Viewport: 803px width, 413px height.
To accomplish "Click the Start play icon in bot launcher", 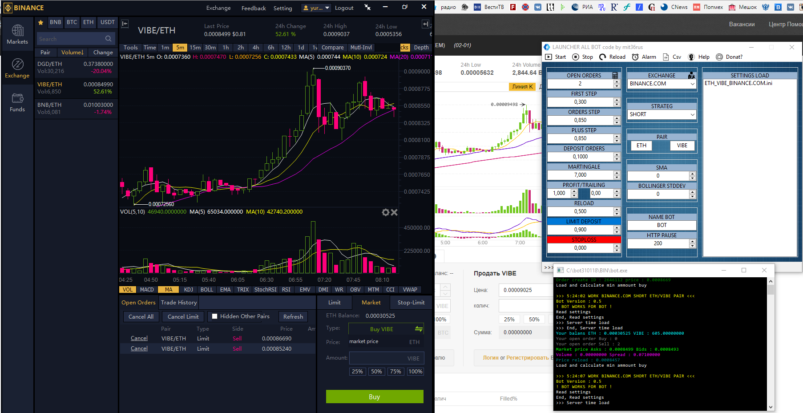I will pos(549,57).
